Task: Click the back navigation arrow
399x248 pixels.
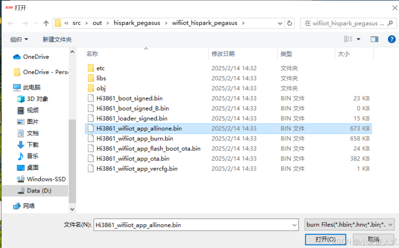Action: [11, 23]
